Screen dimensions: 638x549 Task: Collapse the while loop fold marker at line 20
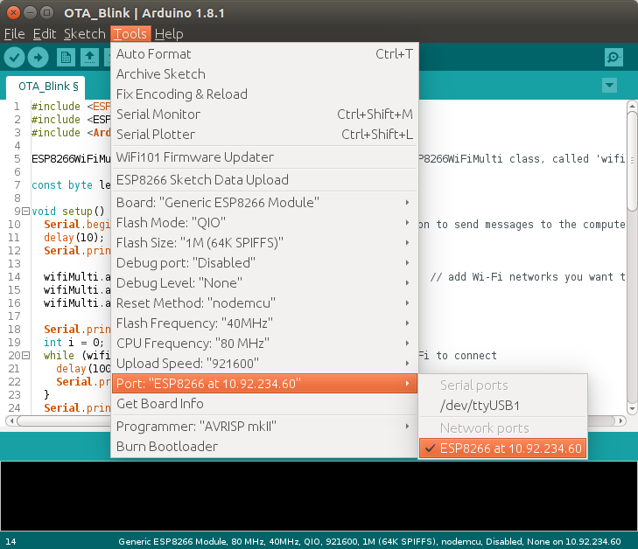tap(25, 356)
